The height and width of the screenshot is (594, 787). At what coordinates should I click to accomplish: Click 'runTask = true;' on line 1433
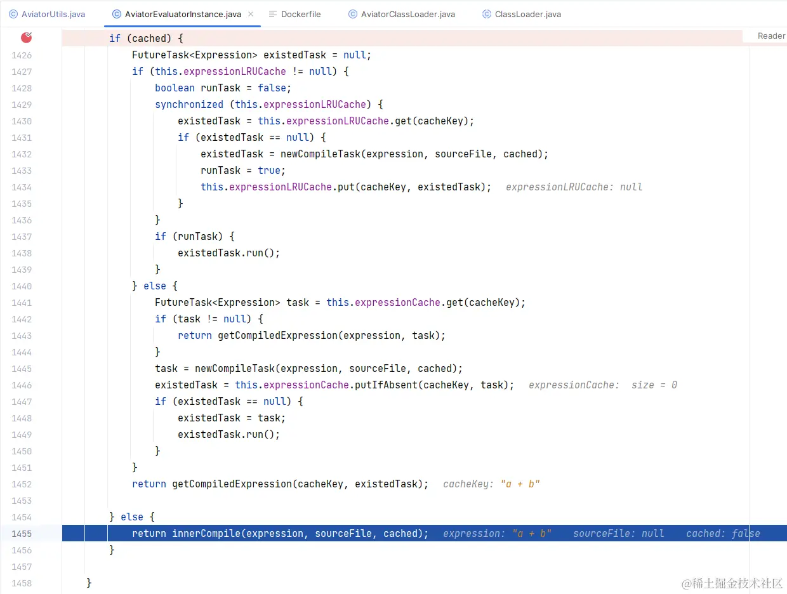click(x=243, y=171)
